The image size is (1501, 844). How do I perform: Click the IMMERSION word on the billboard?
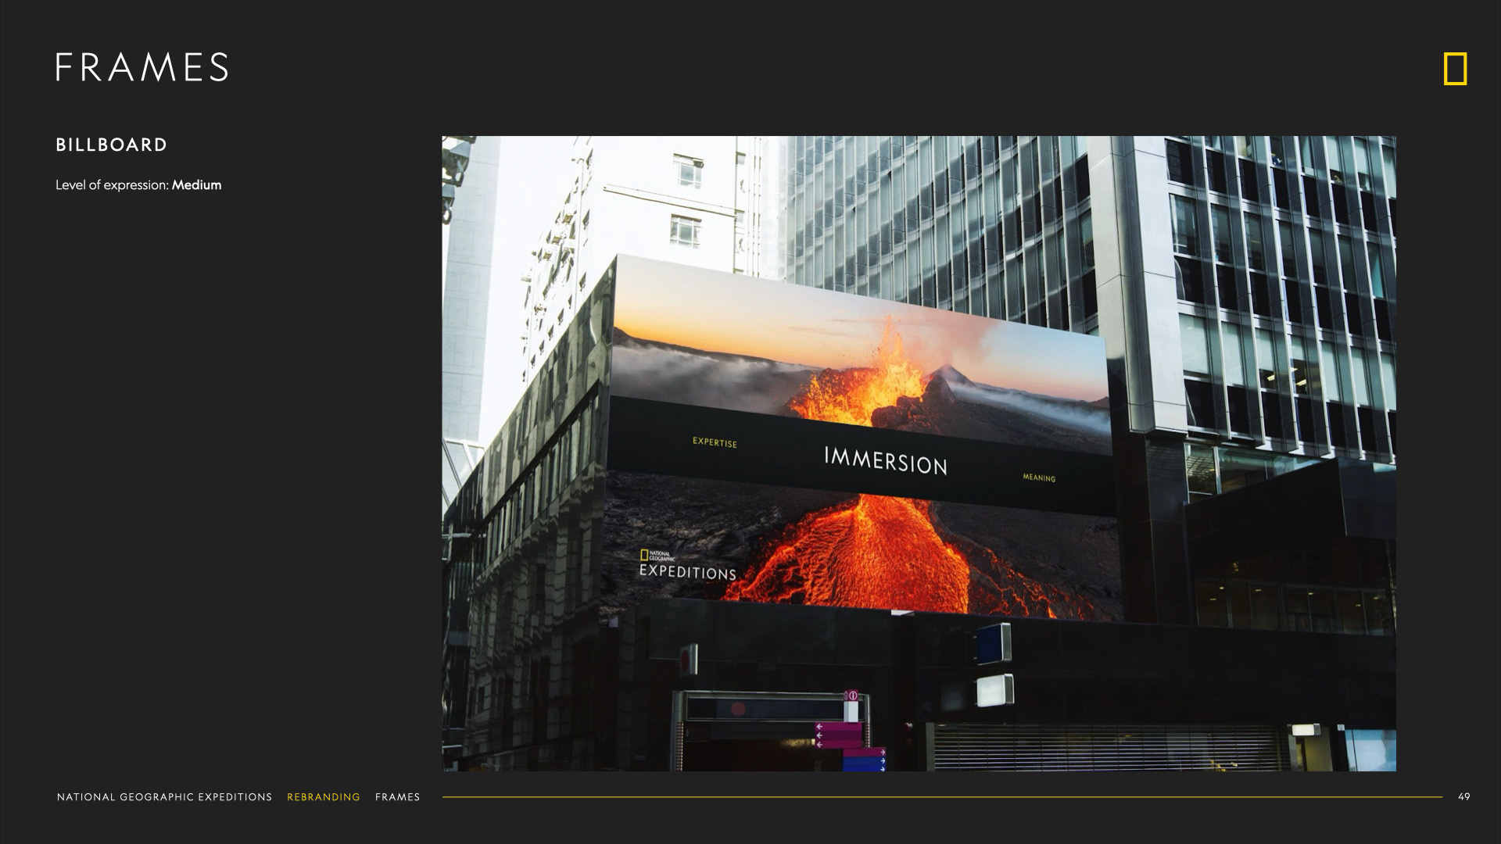point(885,461)
